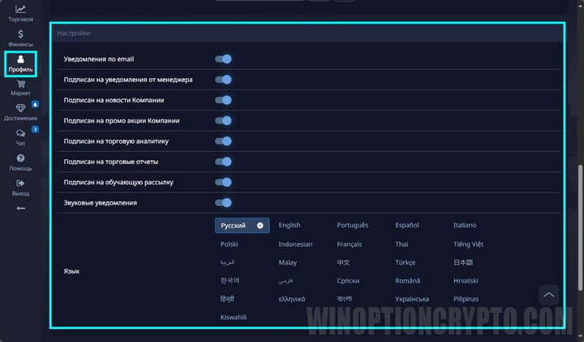Viewport: 584px width, 342px height.
Task: Click the page vertical scrollbar thumb
Action: (580, 227)
